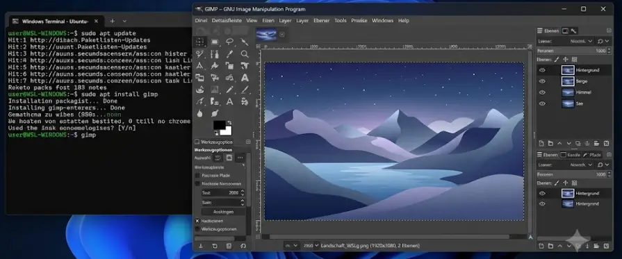
Task: Enable the Nockeie Nemocenen checkbox
Action: tap(197, 183)
